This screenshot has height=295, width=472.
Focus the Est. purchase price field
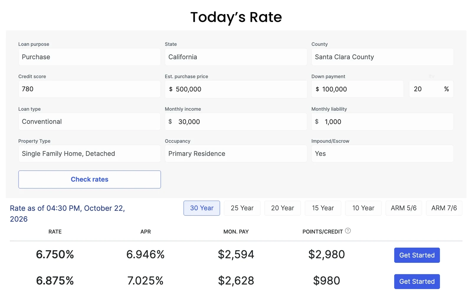236,89
